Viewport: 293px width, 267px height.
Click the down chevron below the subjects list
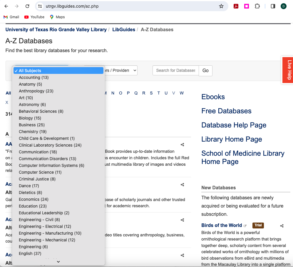58,261
